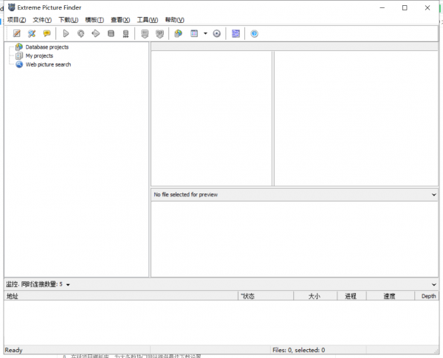Click the second download-to-tray icon
443x358 pixels.
tap(159, 34)
